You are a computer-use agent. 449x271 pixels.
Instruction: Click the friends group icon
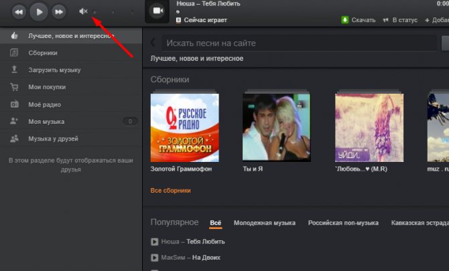click(x=14, y=139)
